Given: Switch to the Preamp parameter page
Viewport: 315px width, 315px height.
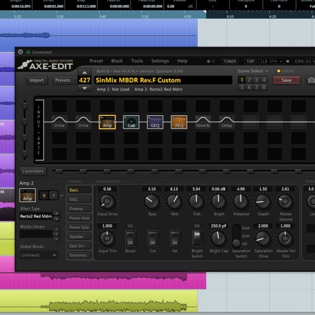Looking at the screenshot, I should (79, 209).
